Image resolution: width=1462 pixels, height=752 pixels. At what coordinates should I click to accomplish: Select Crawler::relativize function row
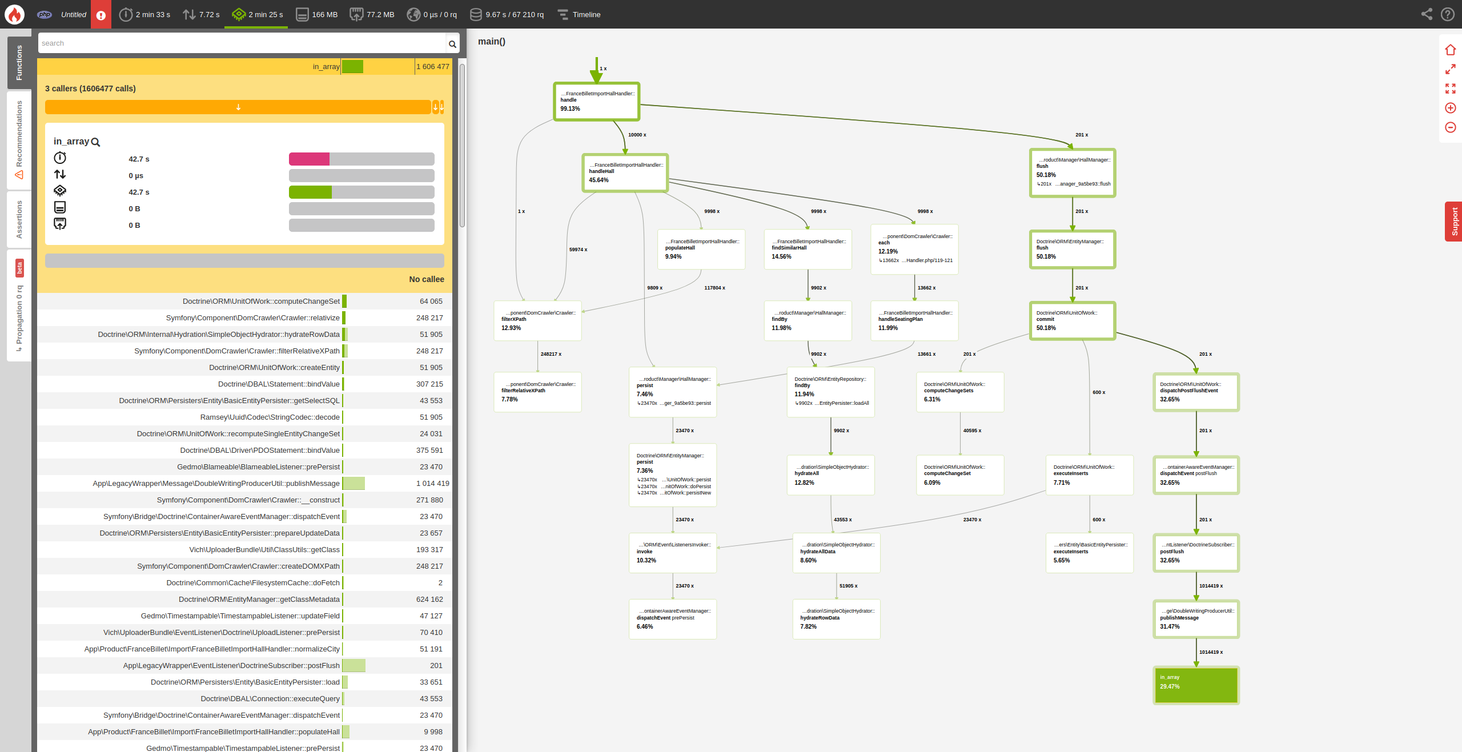coord(244,318)
